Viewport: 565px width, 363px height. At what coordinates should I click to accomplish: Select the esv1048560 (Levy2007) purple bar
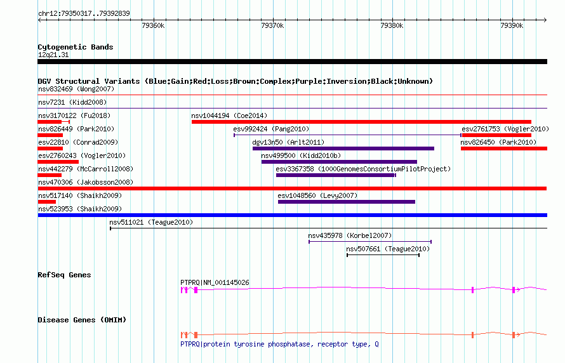(347, 202)
